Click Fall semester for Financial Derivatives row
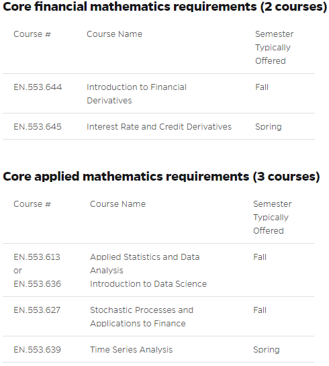Screen dimensions: 329x366 pyautogui.click(x=262, y=87)
